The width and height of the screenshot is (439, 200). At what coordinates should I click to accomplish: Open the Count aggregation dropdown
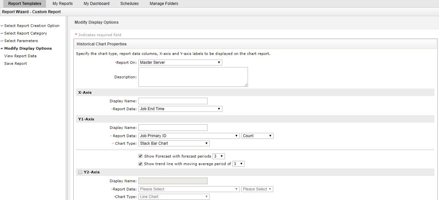[257, 136]
